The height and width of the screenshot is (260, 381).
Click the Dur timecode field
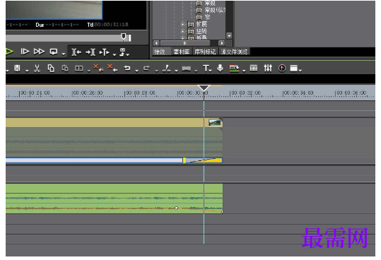pyautogui.click(x=62, y=25)
